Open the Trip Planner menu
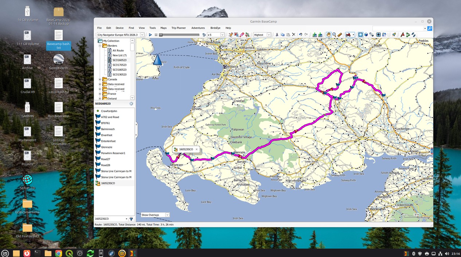461x257 pixels. 179,28
